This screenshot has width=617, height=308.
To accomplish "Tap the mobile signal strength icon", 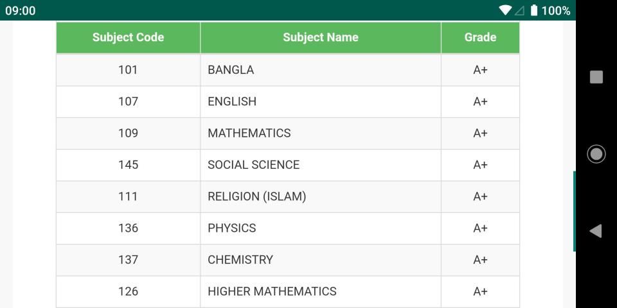I will tap(519, 10).
